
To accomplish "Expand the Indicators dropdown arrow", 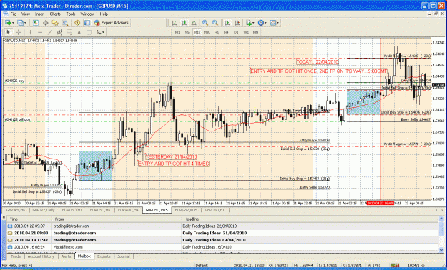I will click(x=254, y=23).
